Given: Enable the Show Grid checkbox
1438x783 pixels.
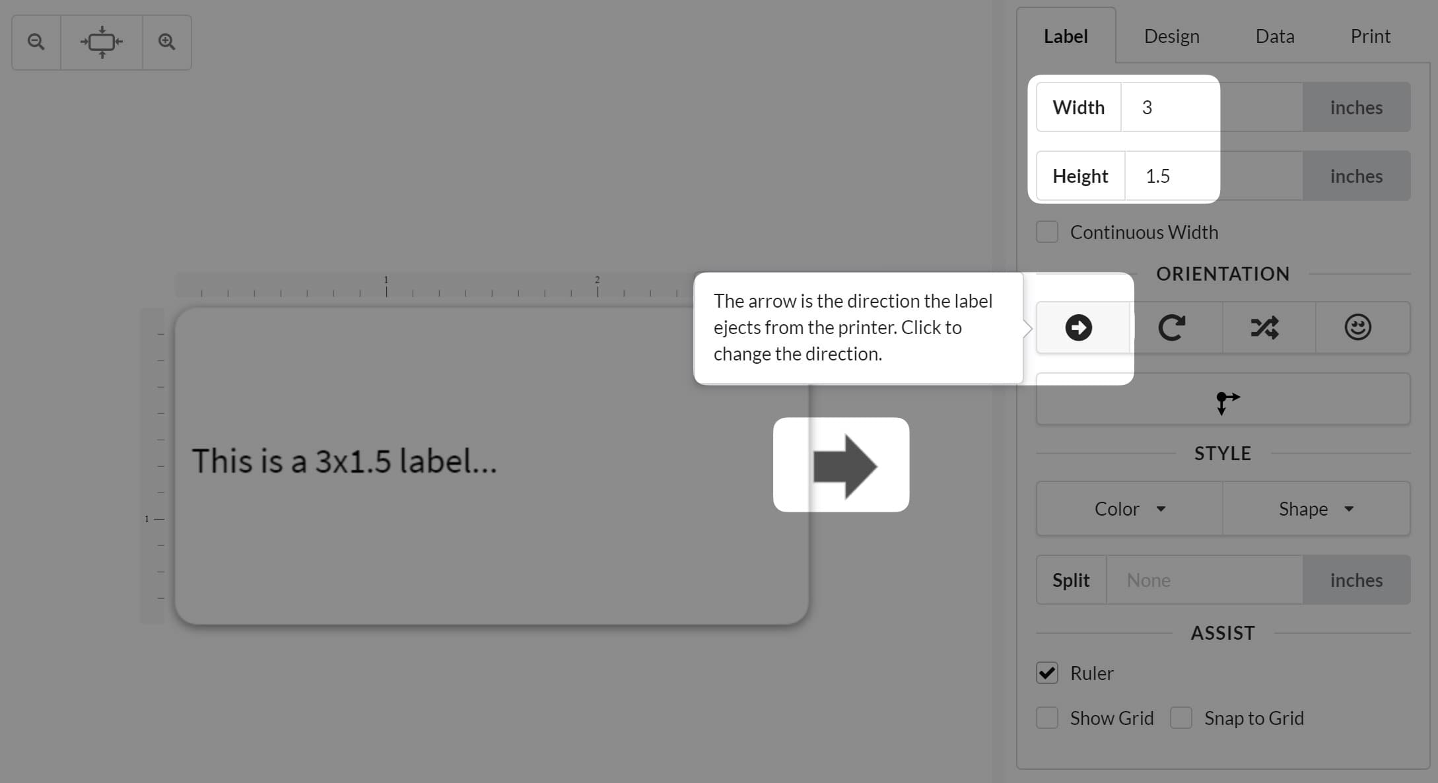Looking at the screenshot, I should tap(1047, 718).
